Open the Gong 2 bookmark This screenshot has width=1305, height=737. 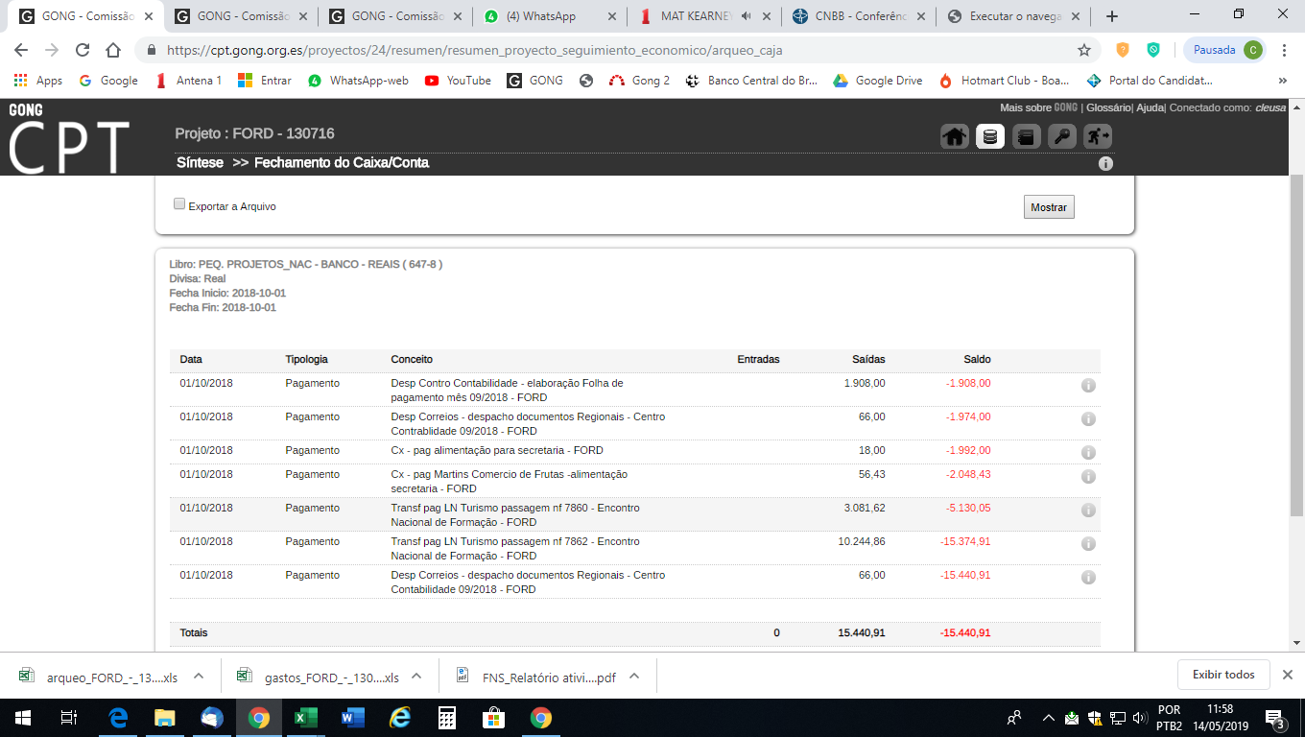pyautogui.click(x=638, y=81)
